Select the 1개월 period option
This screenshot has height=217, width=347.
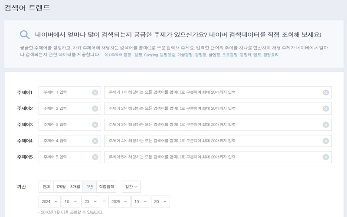[61, 187]
